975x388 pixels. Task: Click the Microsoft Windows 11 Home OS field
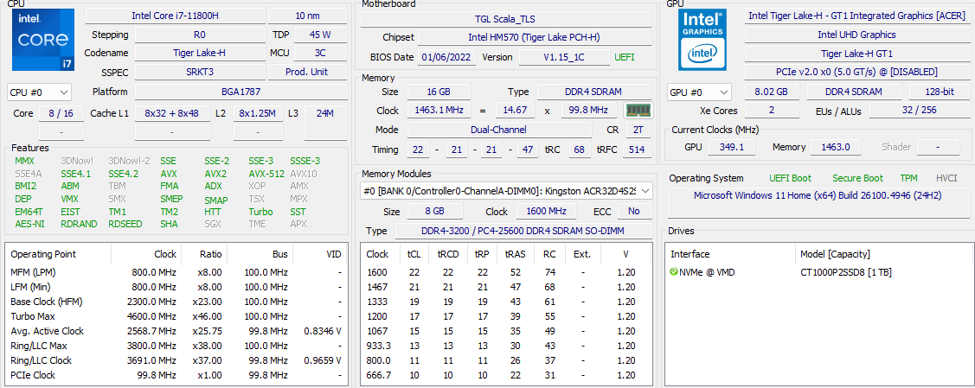pos(817,195)
